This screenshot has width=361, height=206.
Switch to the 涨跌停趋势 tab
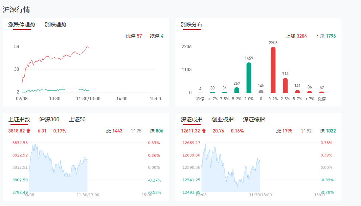click(x=22, y=24)
